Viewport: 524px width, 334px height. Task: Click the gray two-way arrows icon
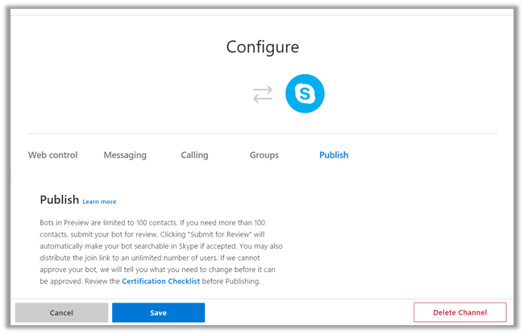point(263,94)
